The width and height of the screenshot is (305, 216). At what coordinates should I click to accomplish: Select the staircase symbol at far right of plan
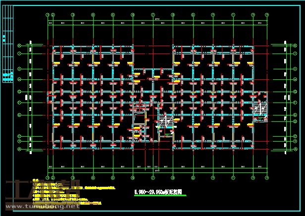[x=260, y=110]
